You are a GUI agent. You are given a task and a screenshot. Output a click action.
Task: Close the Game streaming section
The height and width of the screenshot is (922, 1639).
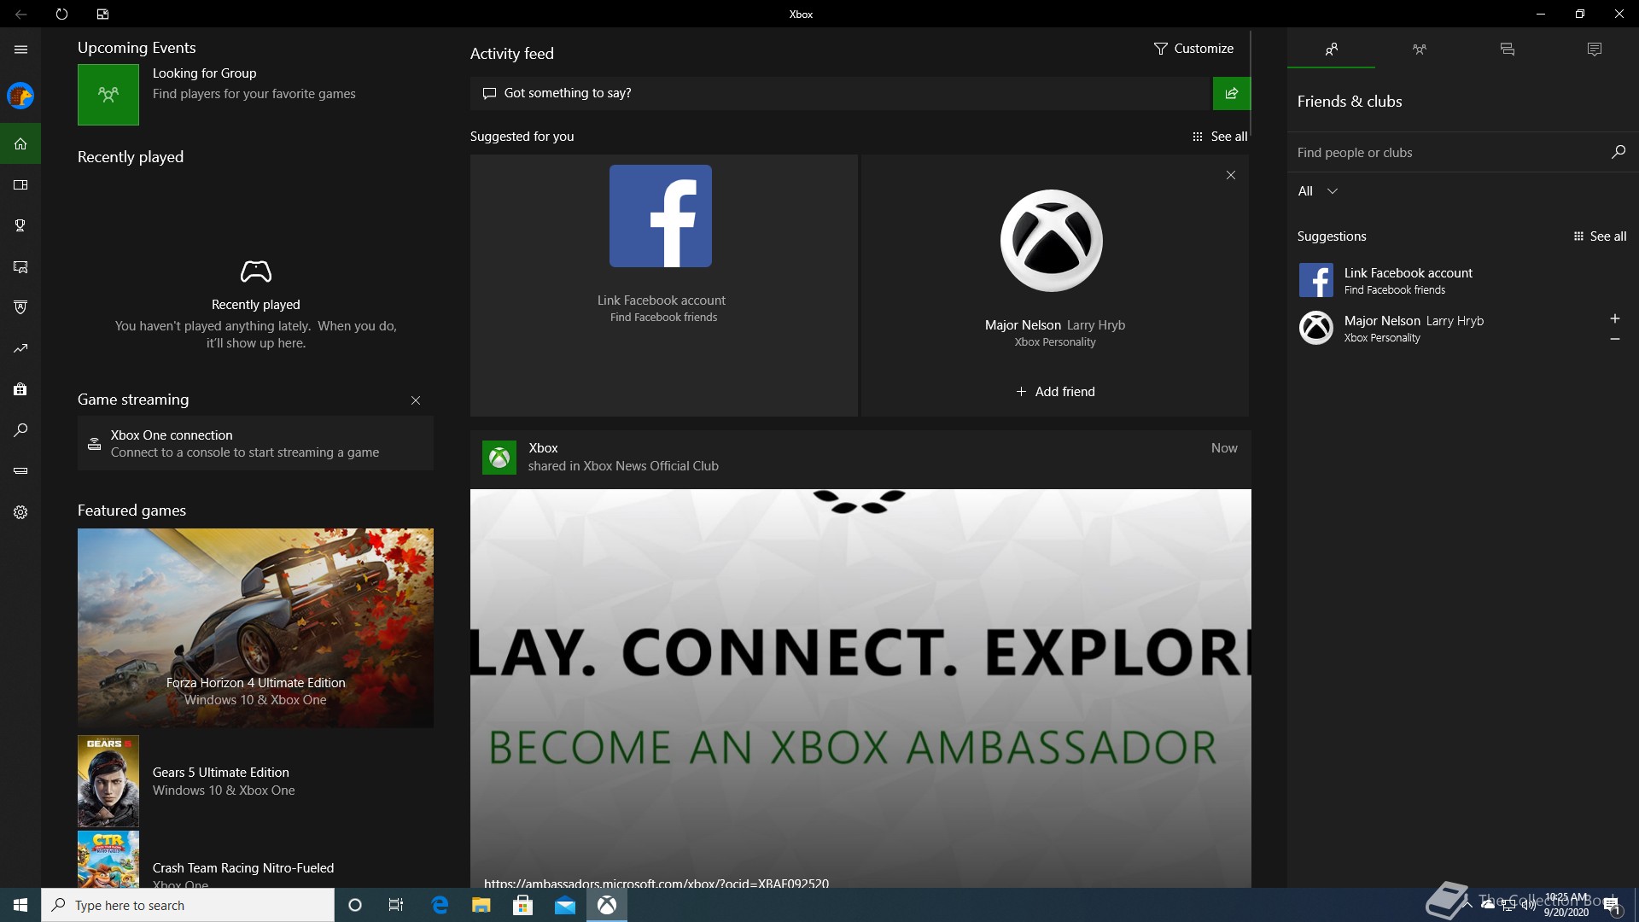[416, 400]
